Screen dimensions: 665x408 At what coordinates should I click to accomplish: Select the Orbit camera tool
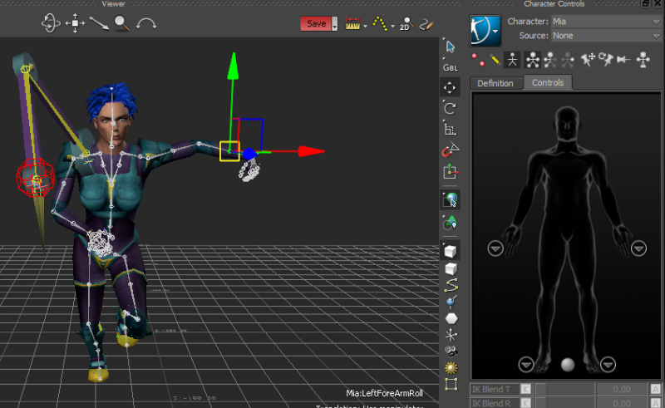point(51,23)
